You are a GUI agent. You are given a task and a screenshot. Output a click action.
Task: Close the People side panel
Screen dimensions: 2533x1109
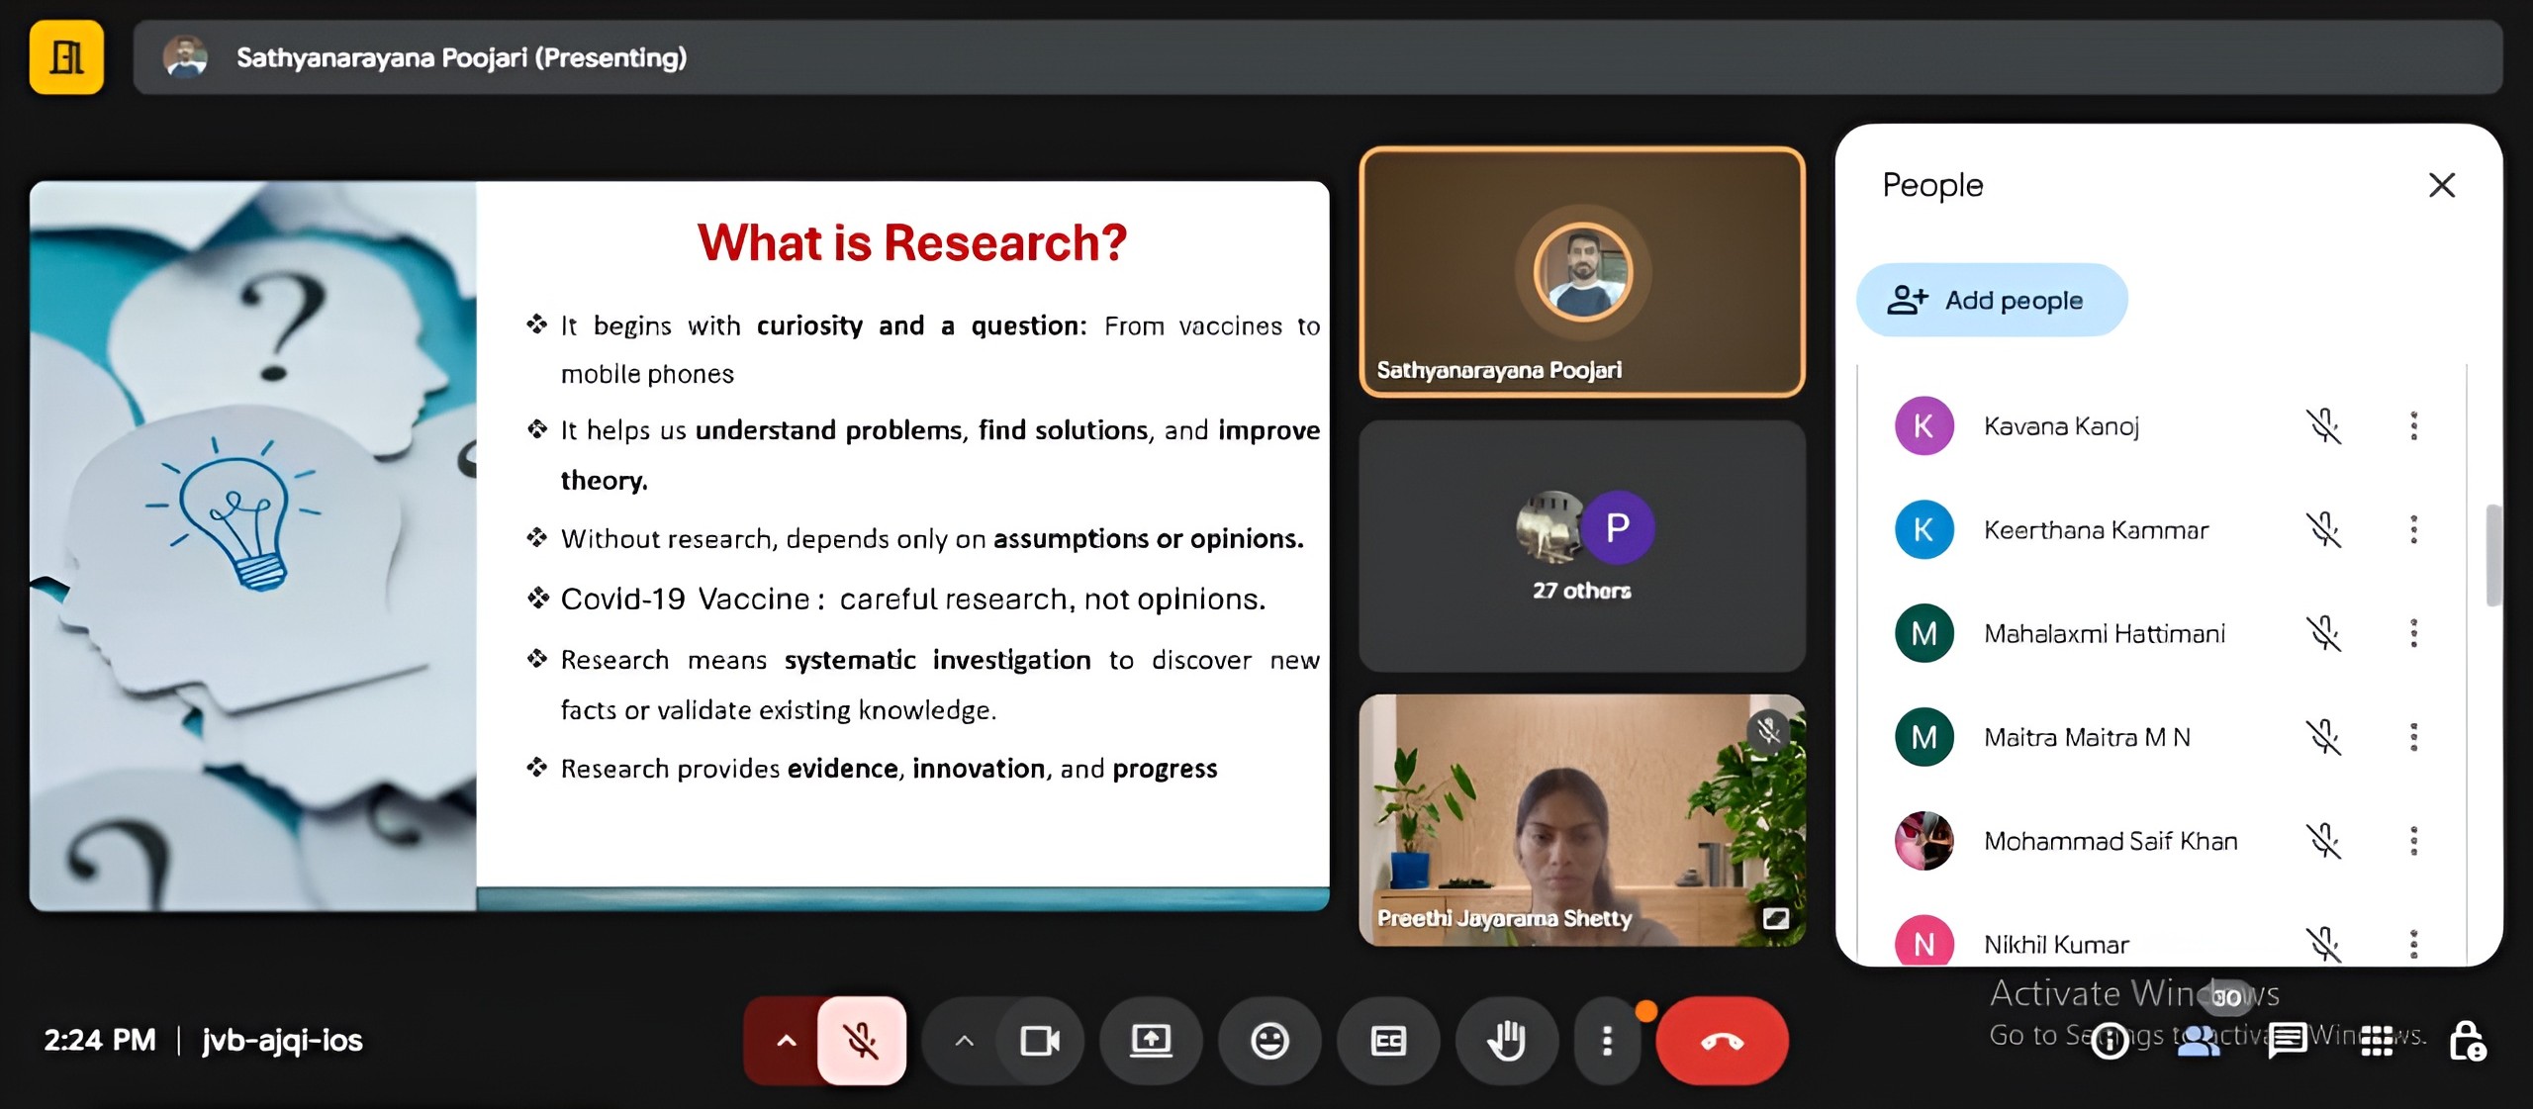pos(2441,185)
